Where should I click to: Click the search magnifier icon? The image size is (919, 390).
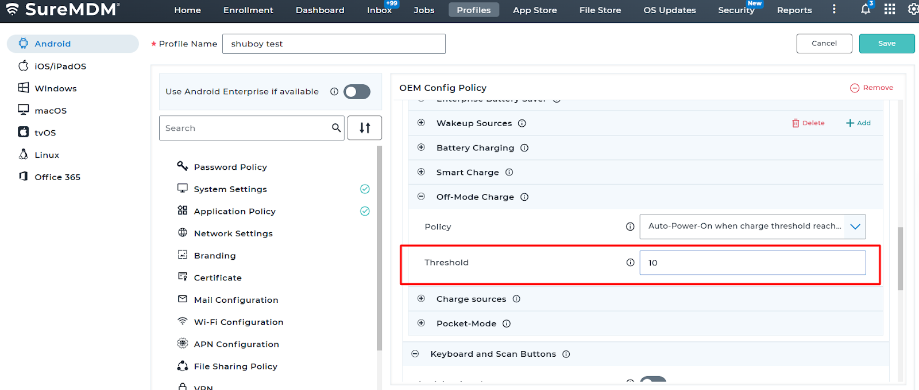[336, 128]
